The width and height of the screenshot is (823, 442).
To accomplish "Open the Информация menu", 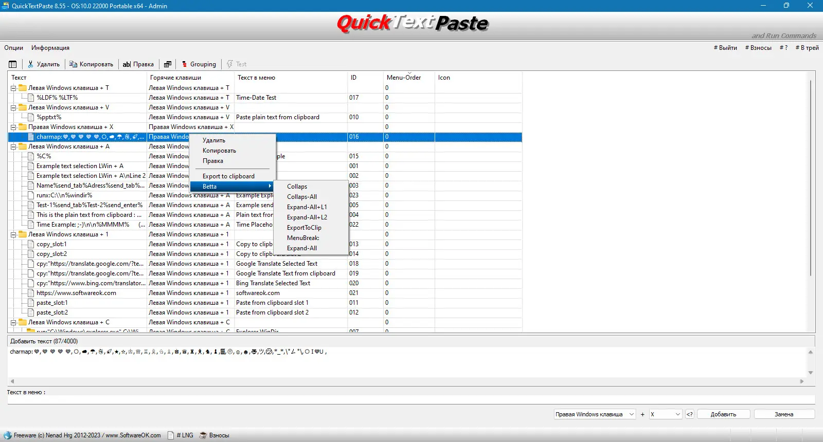I will click(x=50, y=48).
